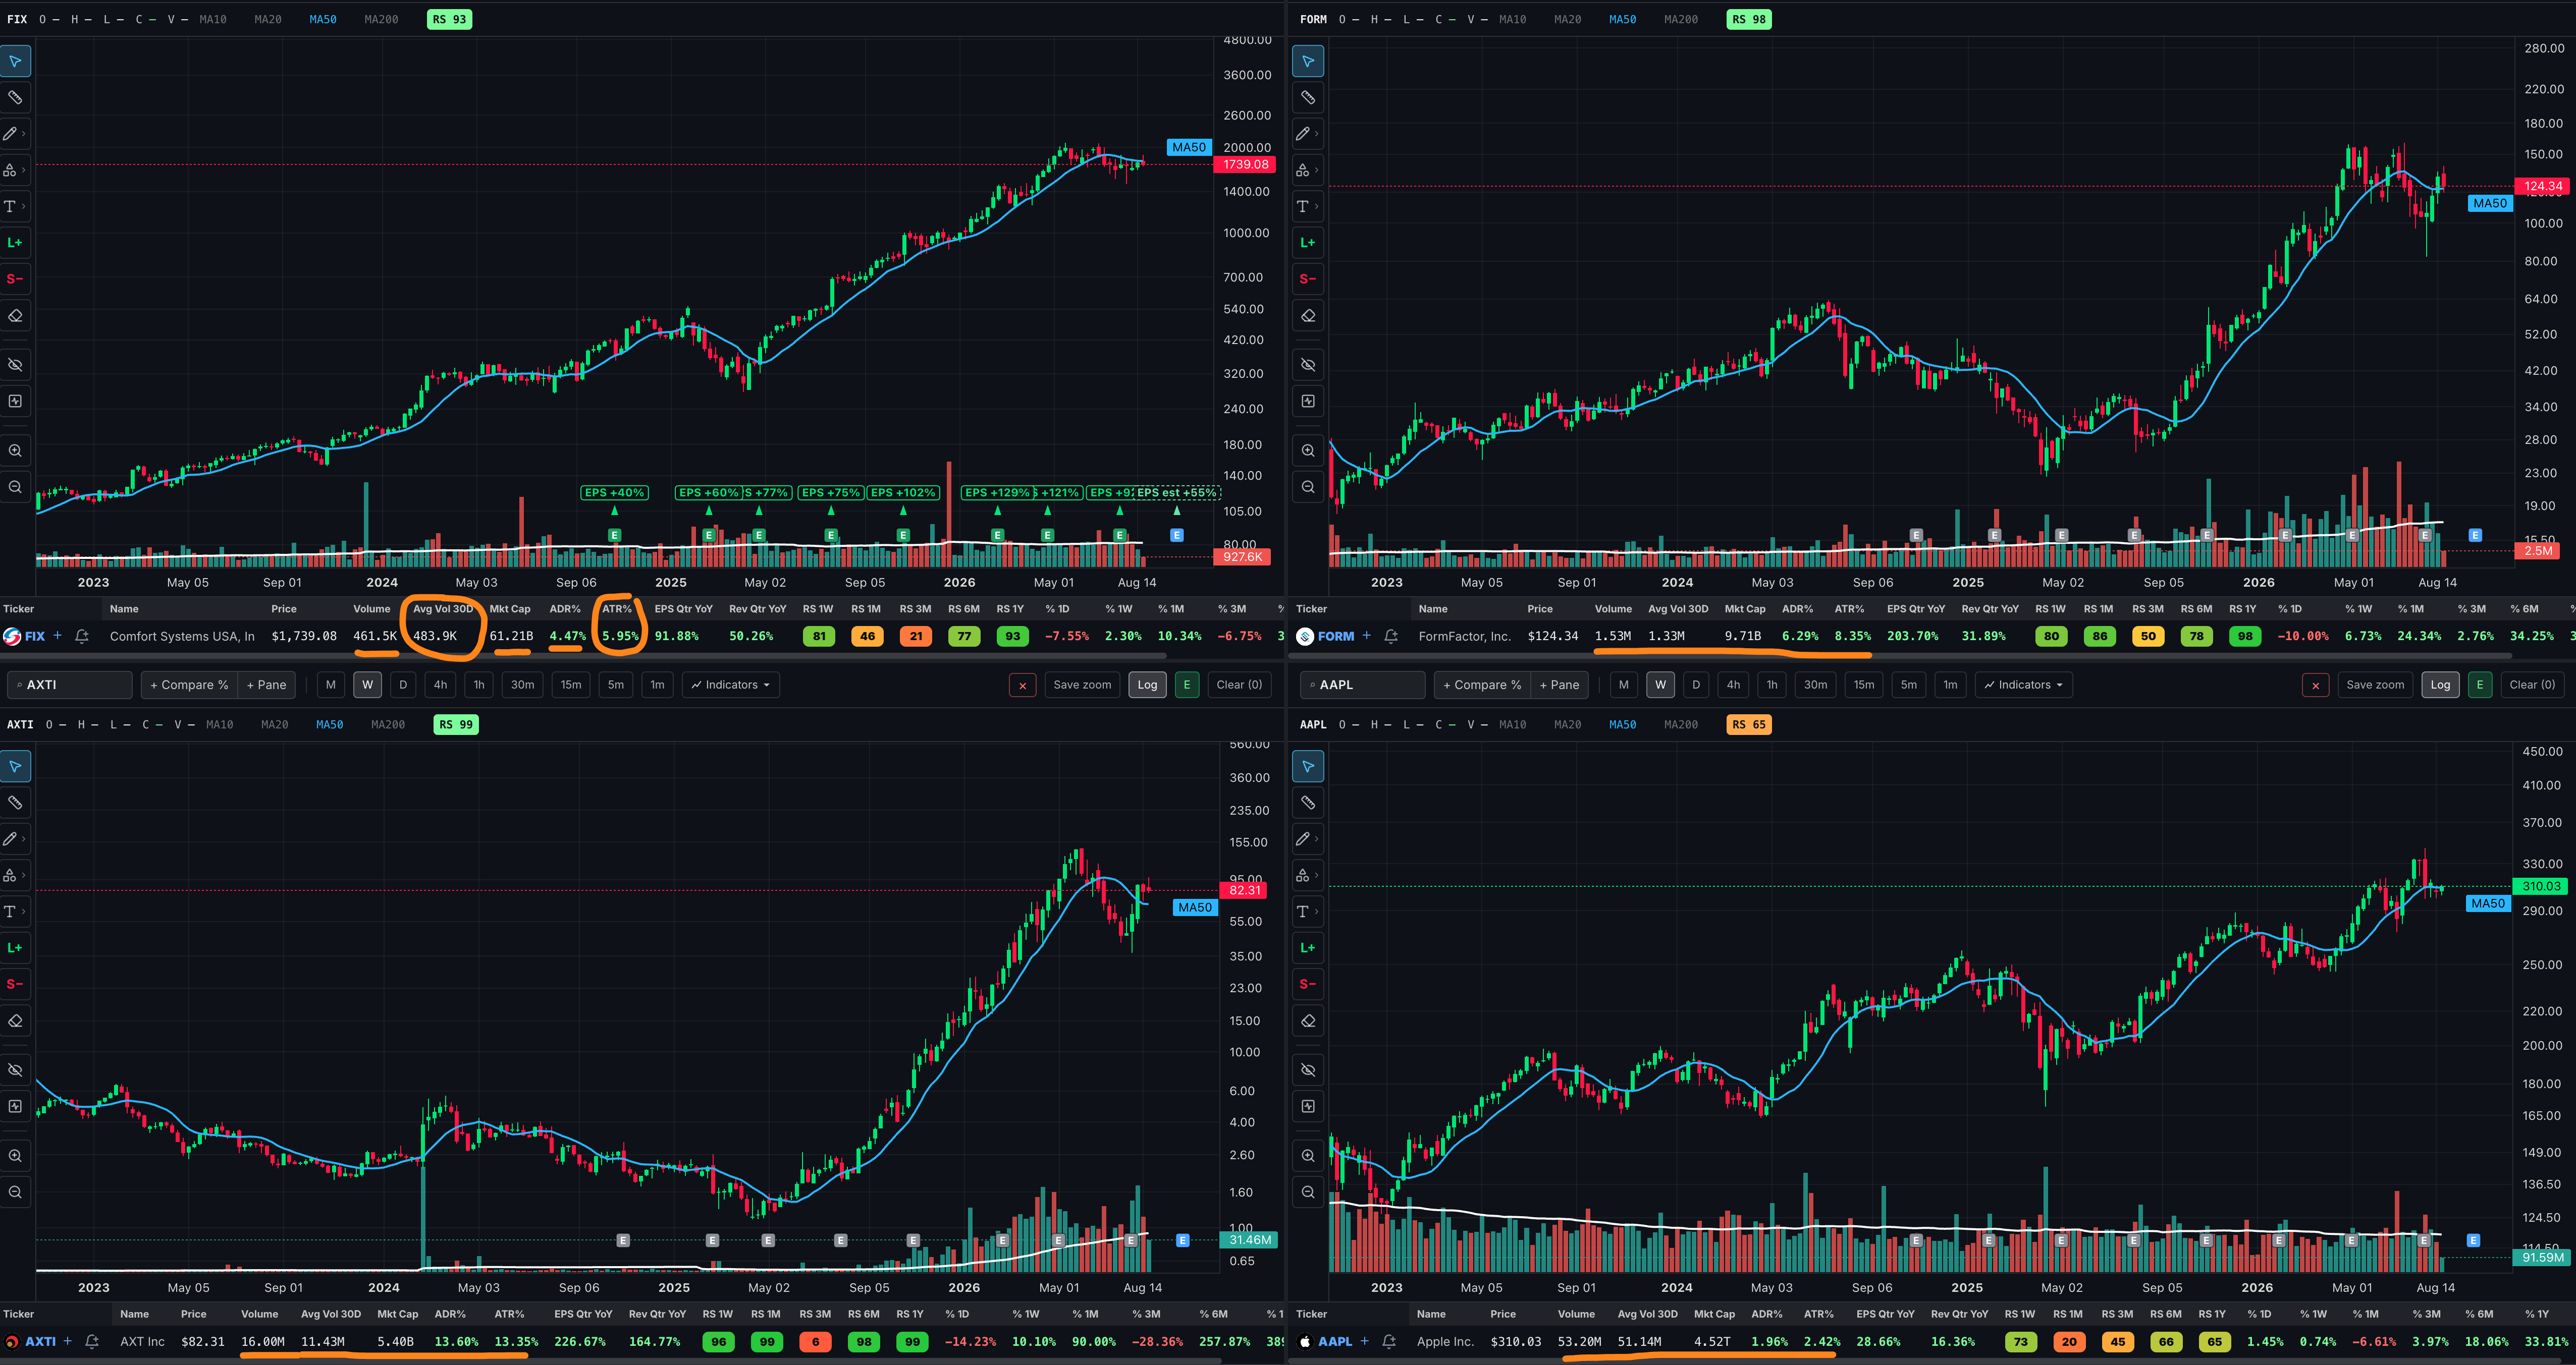Click the S− short position tool in FIX chart

pyautogui.click(x=15, y=279)
